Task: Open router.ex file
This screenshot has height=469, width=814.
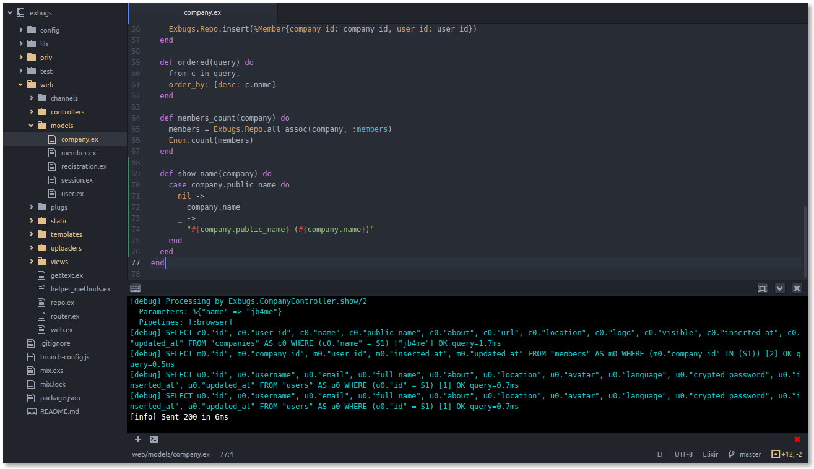Action: point(65,316)
